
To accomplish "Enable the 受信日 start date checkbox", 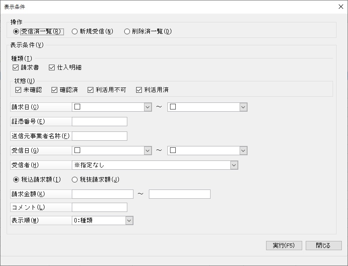I will (x=78, y=150).
